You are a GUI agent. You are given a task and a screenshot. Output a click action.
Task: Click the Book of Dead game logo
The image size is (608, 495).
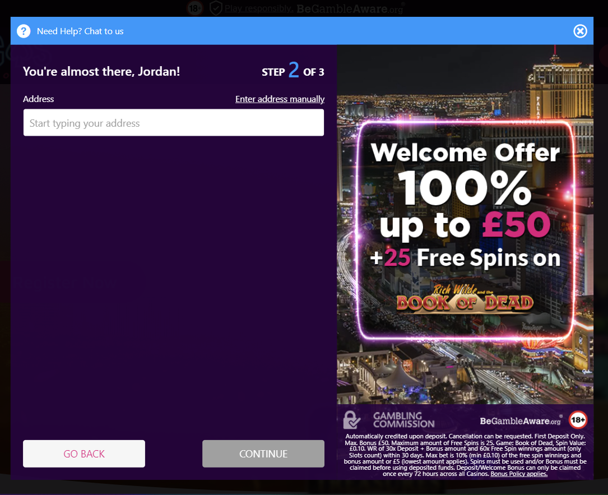click(x=465, y=298)
